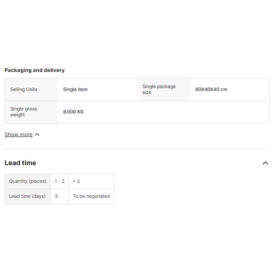Image resolution: width=276 pixels, height=276 pixels.
Task: Select the 80X40X40 cm value
Action: point(211,89)
